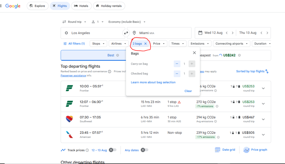
Task: Switch to the Flights tab
Action: coord(60,6)
